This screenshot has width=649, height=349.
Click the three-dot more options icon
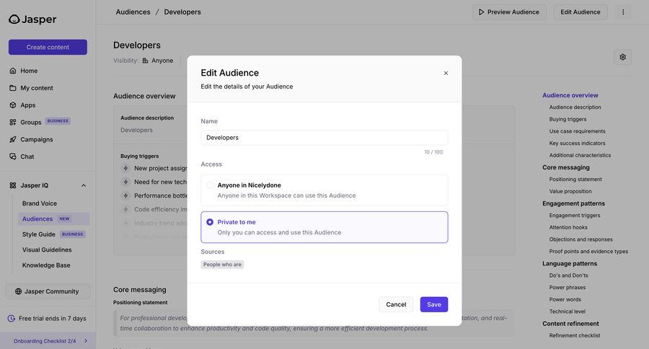tap(623, 12)
